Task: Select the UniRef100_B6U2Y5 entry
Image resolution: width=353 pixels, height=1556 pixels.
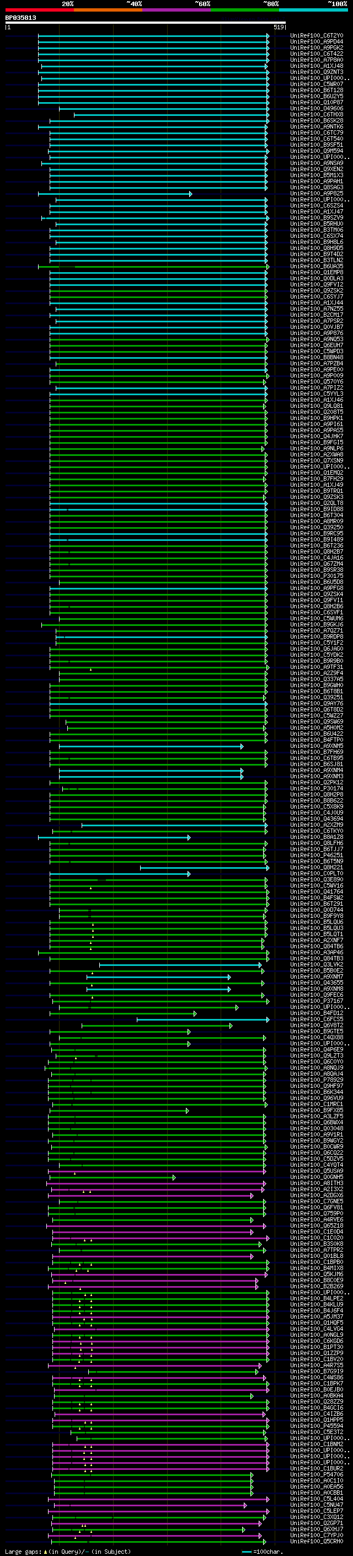Action: coord(317,97)
